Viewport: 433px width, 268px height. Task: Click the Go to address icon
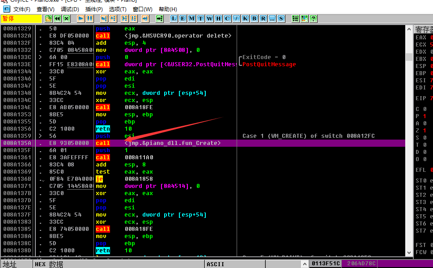coord(160,18)
